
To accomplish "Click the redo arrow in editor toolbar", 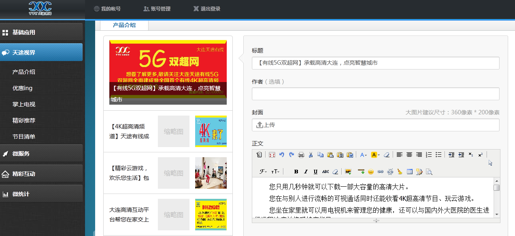I will pyautogui.click(x=292, y=155).
